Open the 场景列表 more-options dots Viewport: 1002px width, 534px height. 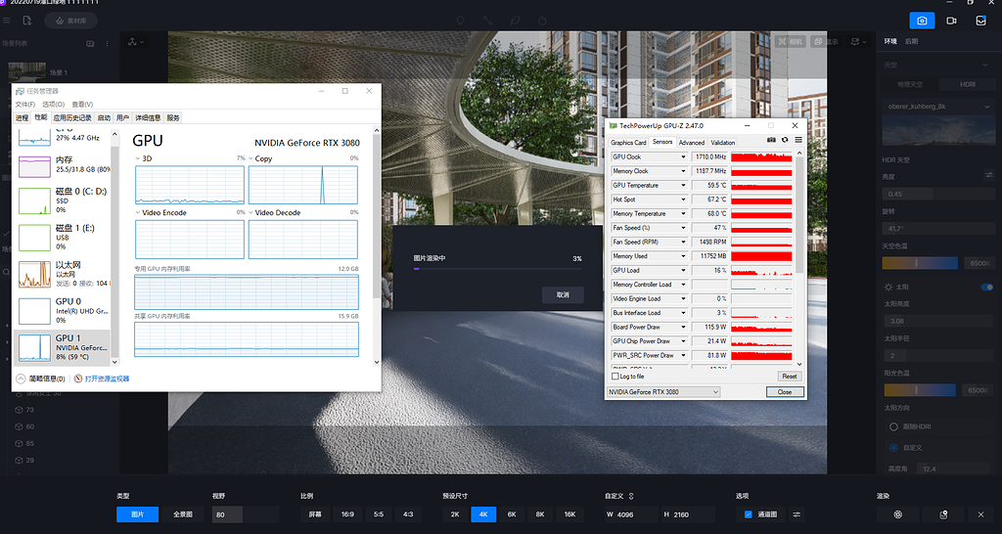coord(108,43)
